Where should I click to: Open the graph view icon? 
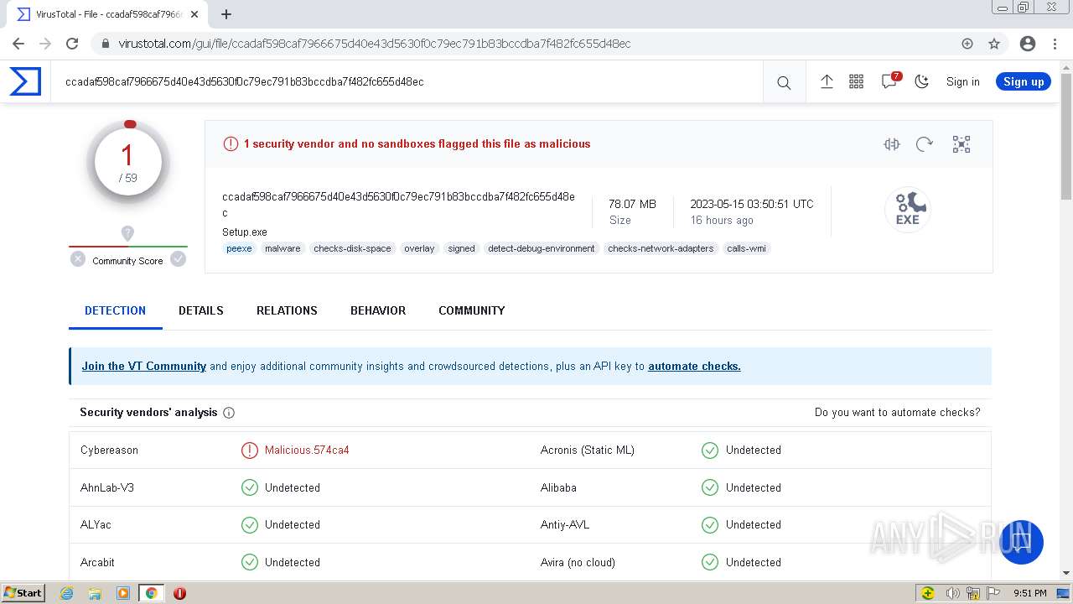tap(962, 144)
